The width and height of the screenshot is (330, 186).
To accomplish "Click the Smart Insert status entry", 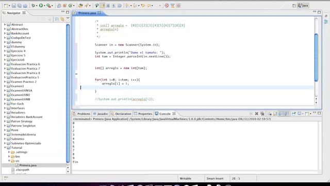I will 215,178.
